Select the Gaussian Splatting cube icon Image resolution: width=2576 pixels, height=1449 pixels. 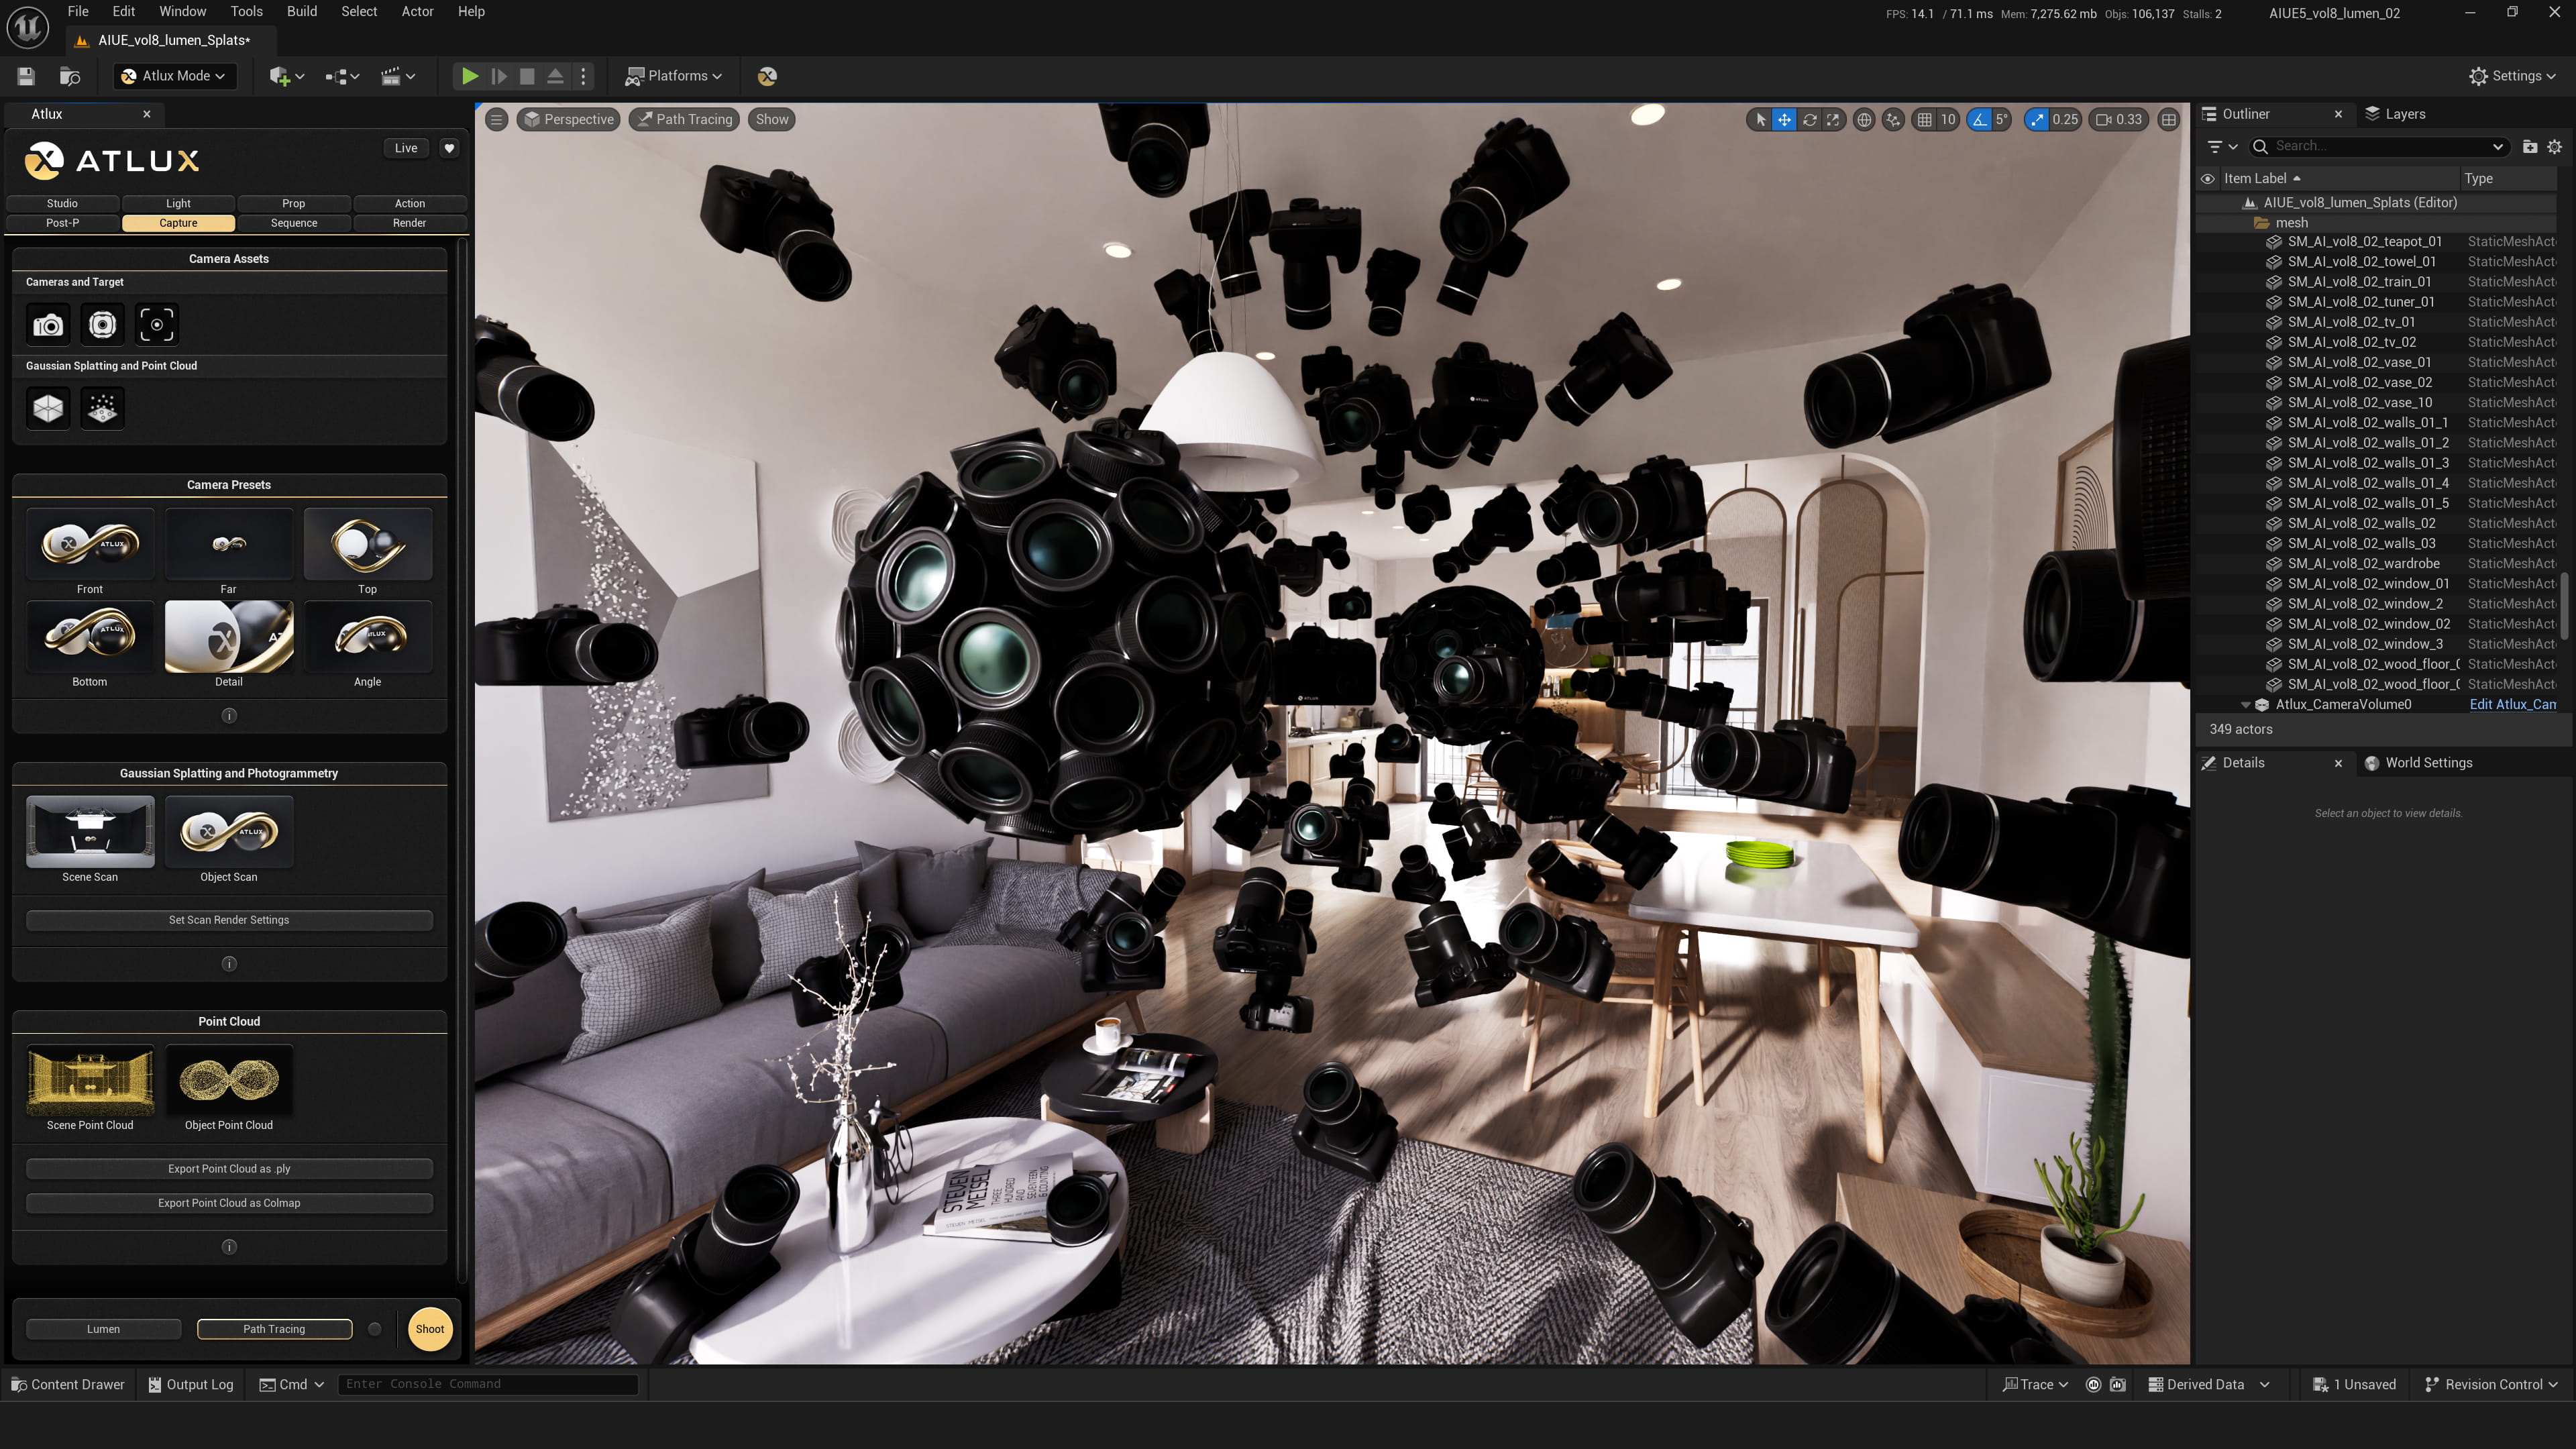(47, 408)
